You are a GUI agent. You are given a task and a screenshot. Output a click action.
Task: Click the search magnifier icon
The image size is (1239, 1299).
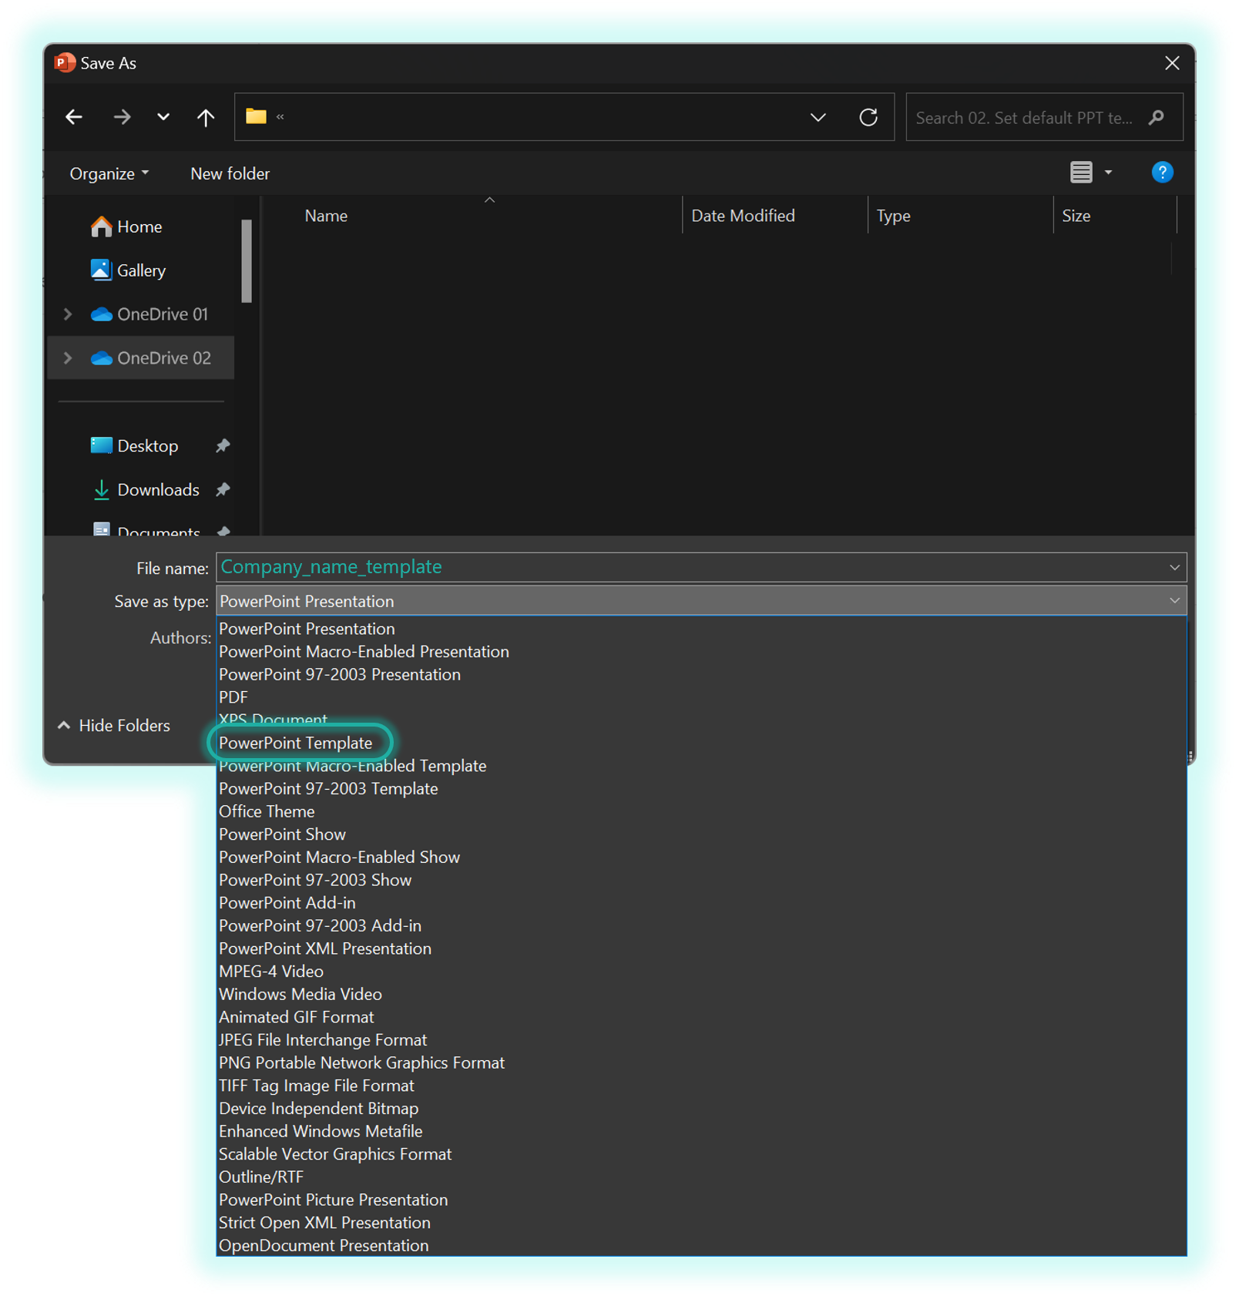(x=1156, y=118)
